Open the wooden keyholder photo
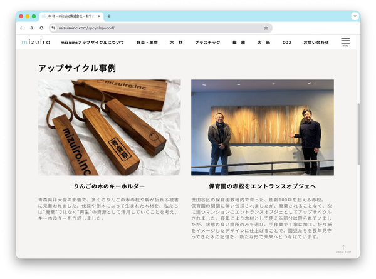 (x=109, y=127)
